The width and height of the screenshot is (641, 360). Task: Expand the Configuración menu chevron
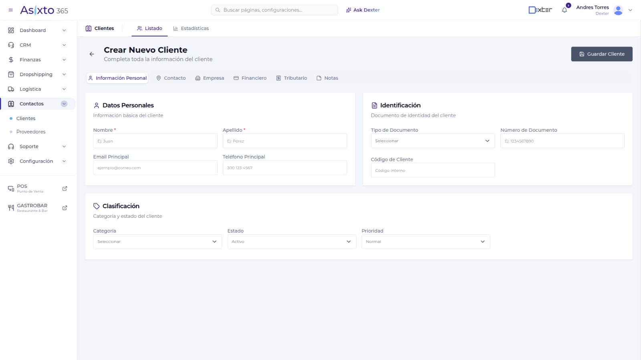(x=64, y=161)
